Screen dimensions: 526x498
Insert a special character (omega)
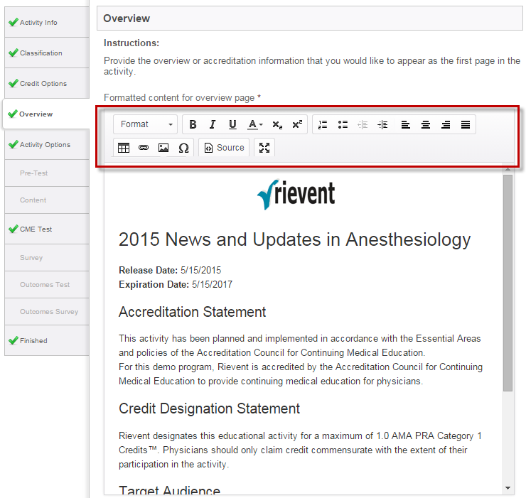(x=183, y=148)
